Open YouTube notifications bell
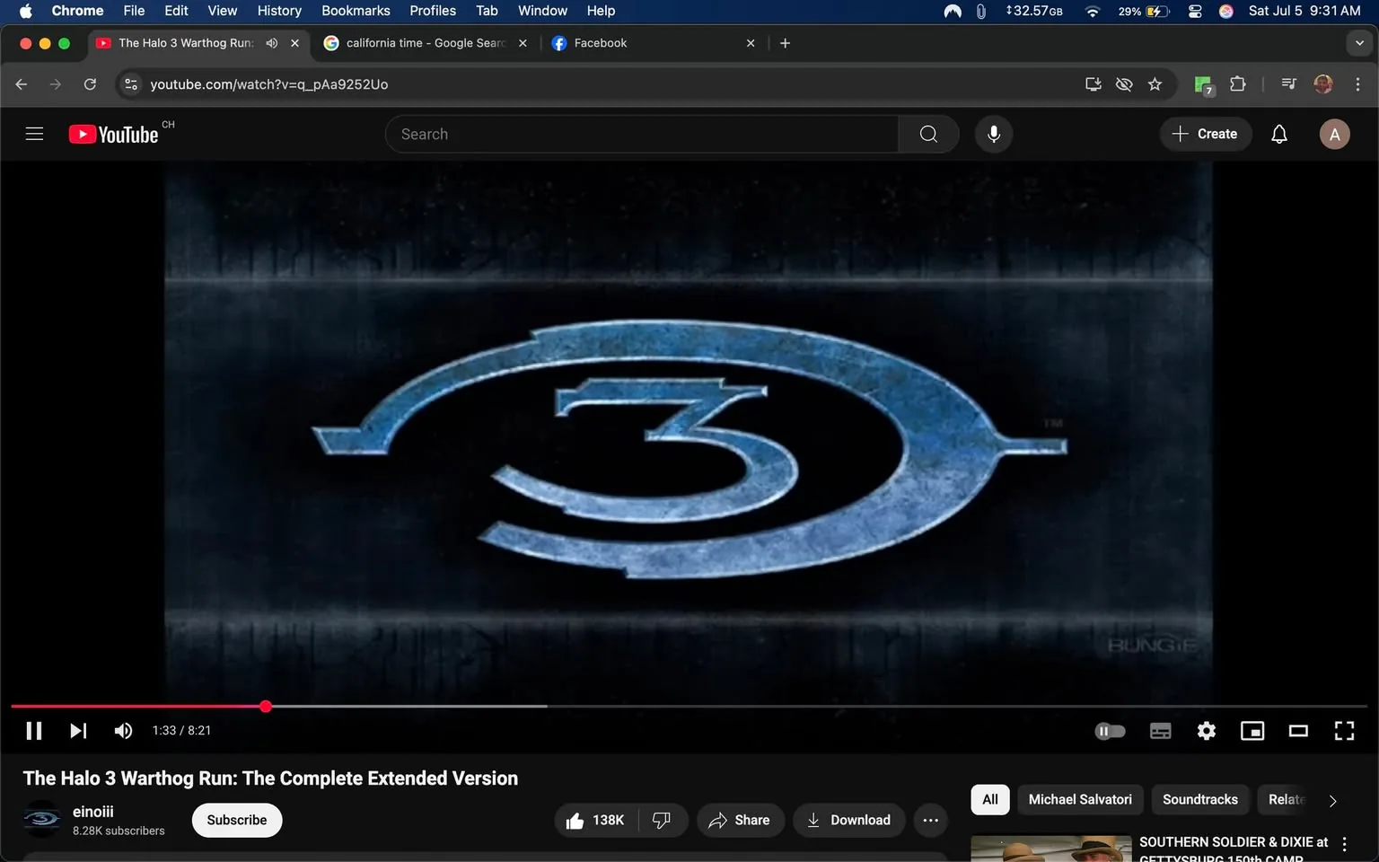Image resolution: width=1379 pixels, height=862 pixels. [x=1278, y=134]
